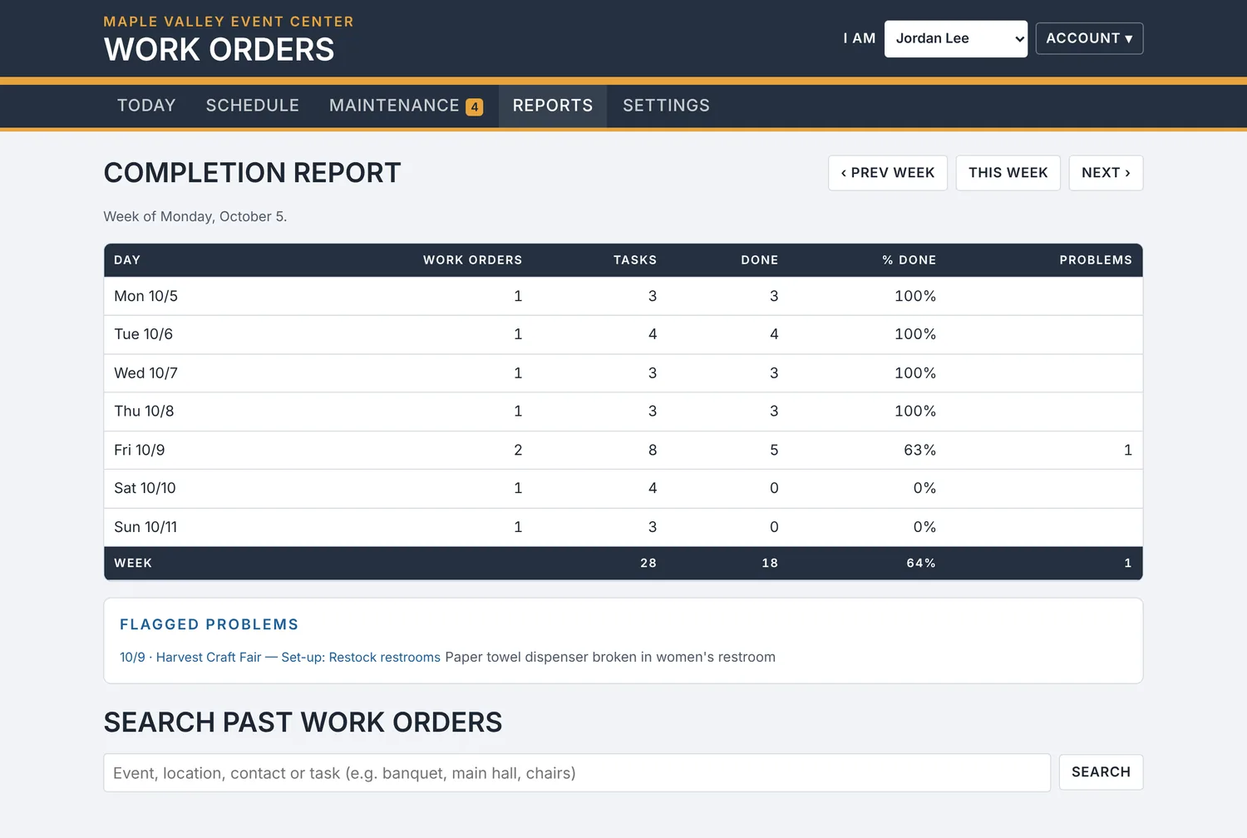
Task: Focus the past work orders search field
Action: click(577, 773)
